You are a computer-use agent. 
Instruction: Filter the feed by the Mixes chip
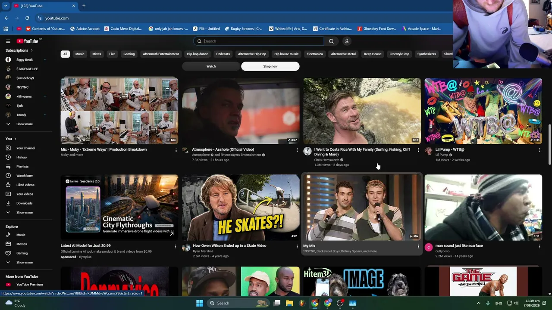(x=97, y=54)
